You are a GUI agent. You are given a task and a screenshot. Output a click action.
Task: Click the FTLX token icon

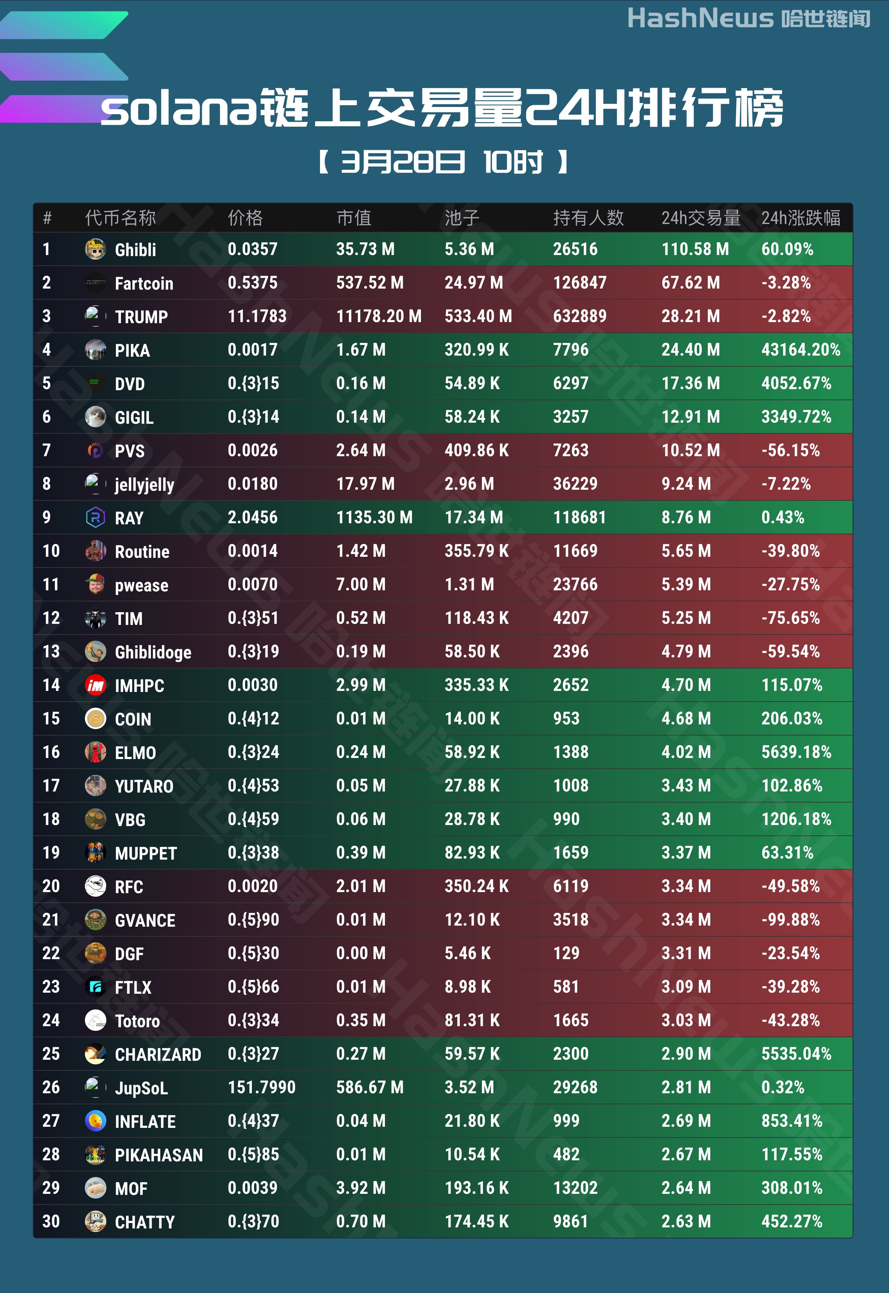95,987
